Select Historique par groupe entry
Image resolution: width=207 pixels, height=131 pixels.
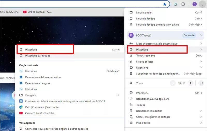tap(70, 56)
